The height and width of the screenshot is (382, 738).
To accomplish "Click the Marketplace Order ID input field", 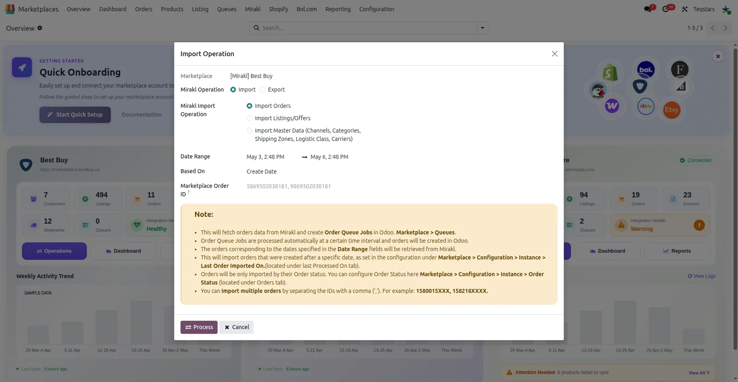I will (400, 186).
